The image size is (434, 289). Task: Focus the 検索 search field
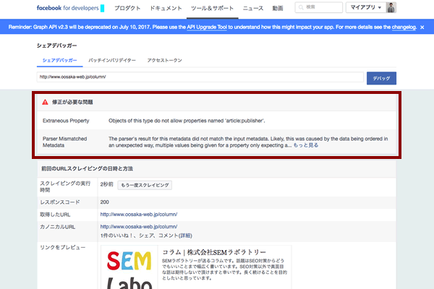pos(319,7)
